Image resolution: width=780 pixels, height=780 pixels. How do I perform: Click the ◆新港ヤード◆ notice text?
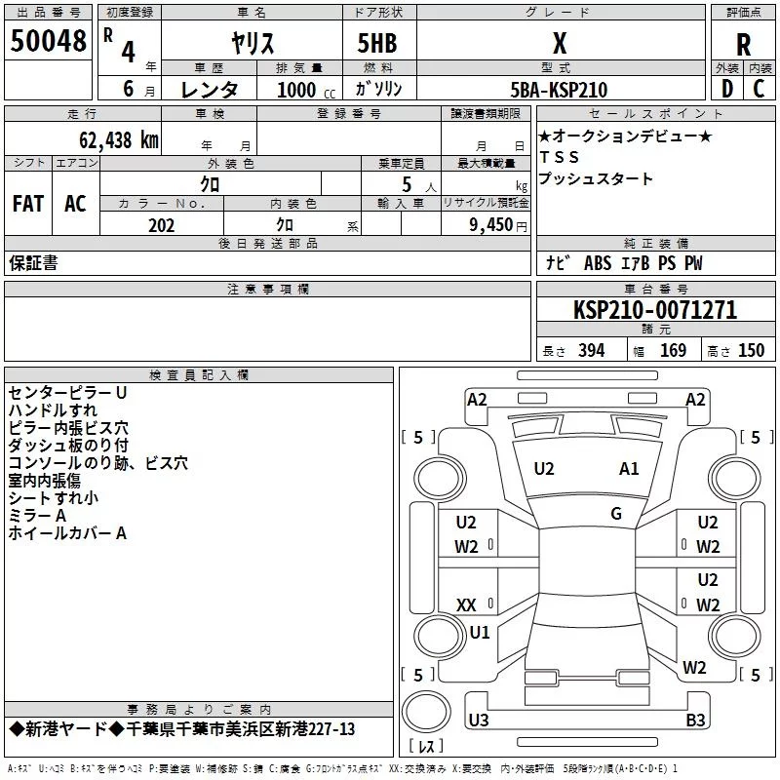pyautogui.click(x=67, y=729)
